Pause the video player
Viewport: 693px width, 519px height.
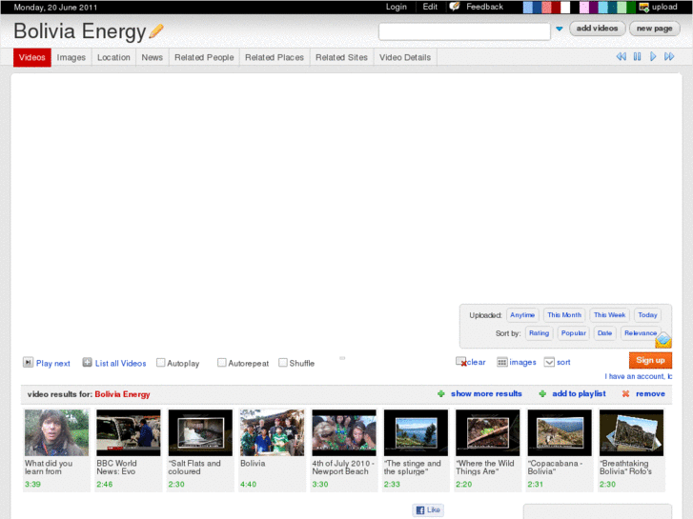click(637, 56)
